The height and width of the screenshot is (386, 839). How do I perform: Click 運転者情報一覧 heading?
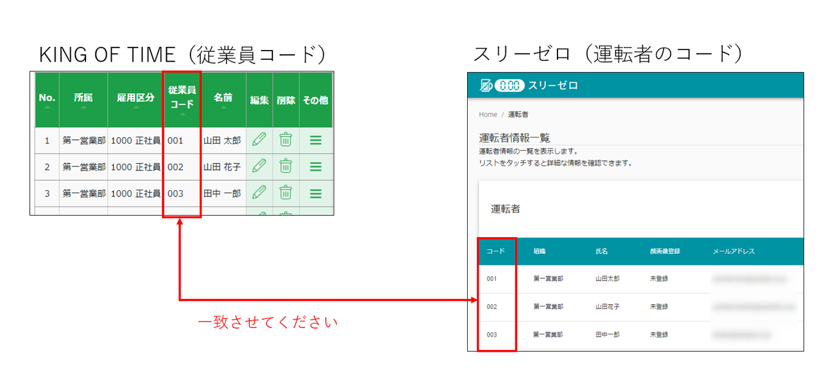coord(515,137)
